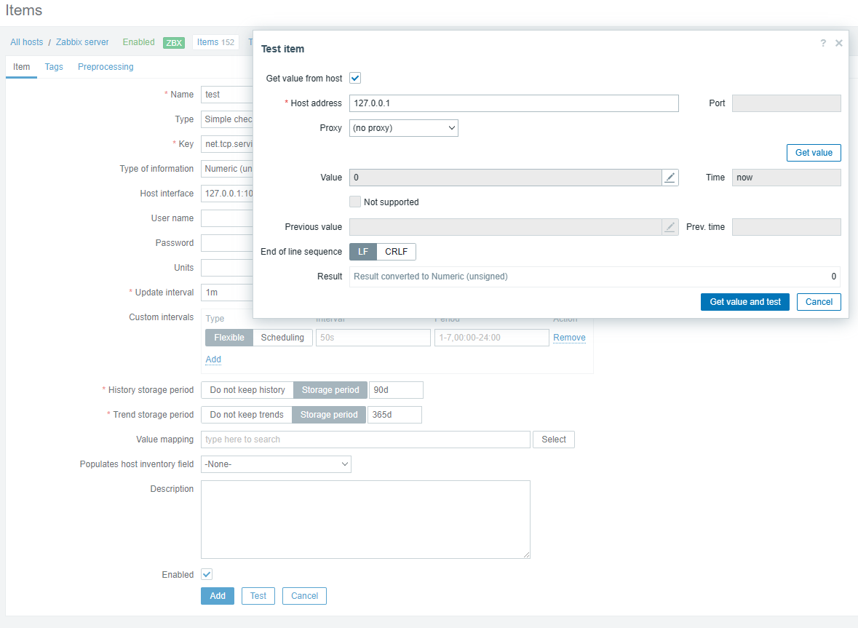Focus the Key field

pos(227,144)
